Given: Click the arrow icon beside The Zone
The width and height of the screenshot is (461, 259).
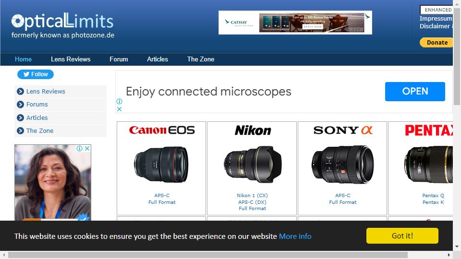Looking at the screenshot, I should (20, 131).
